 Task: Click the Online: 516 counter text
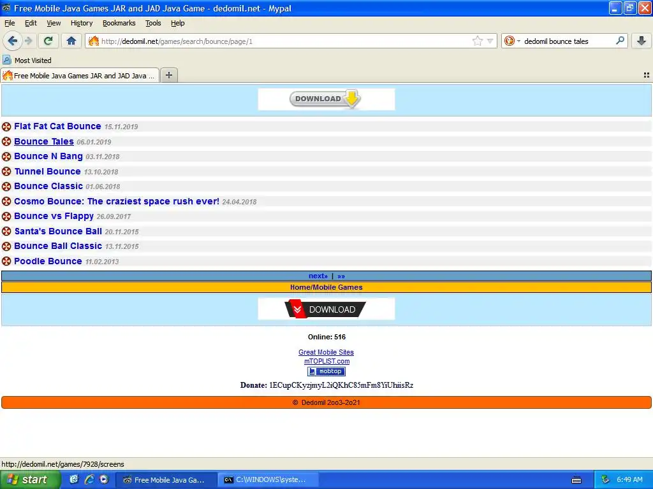pos(326,337)
